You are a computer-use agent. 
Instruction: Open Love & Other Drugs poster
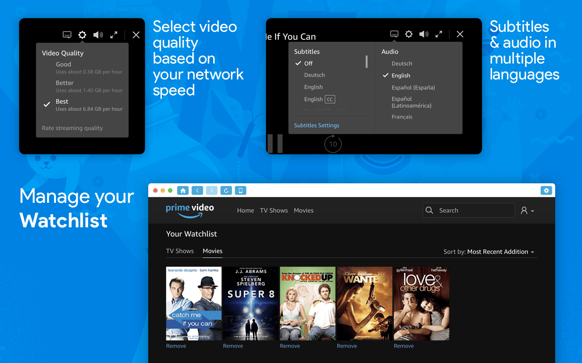pyautogui.click(x=421, y=304)
